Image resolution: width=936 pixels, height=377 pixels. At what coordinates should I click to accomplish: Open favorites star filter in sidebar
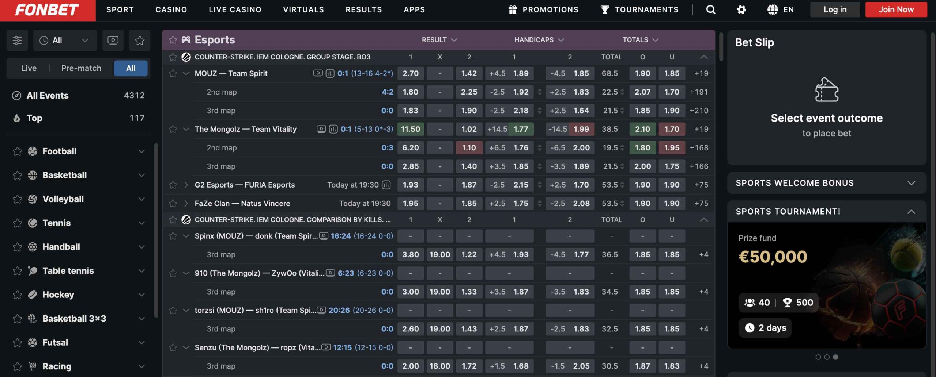pos(139,40)
